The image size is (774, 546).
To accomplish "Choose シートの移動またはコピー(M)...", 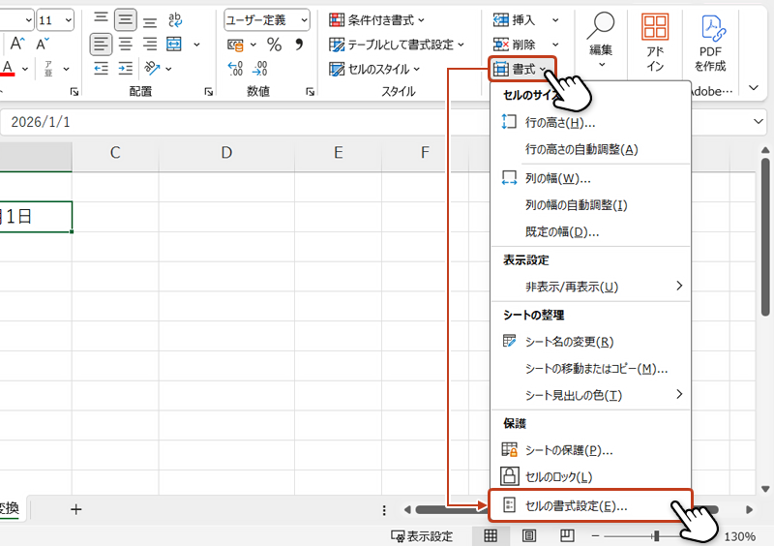I will [x=590, y=369].
